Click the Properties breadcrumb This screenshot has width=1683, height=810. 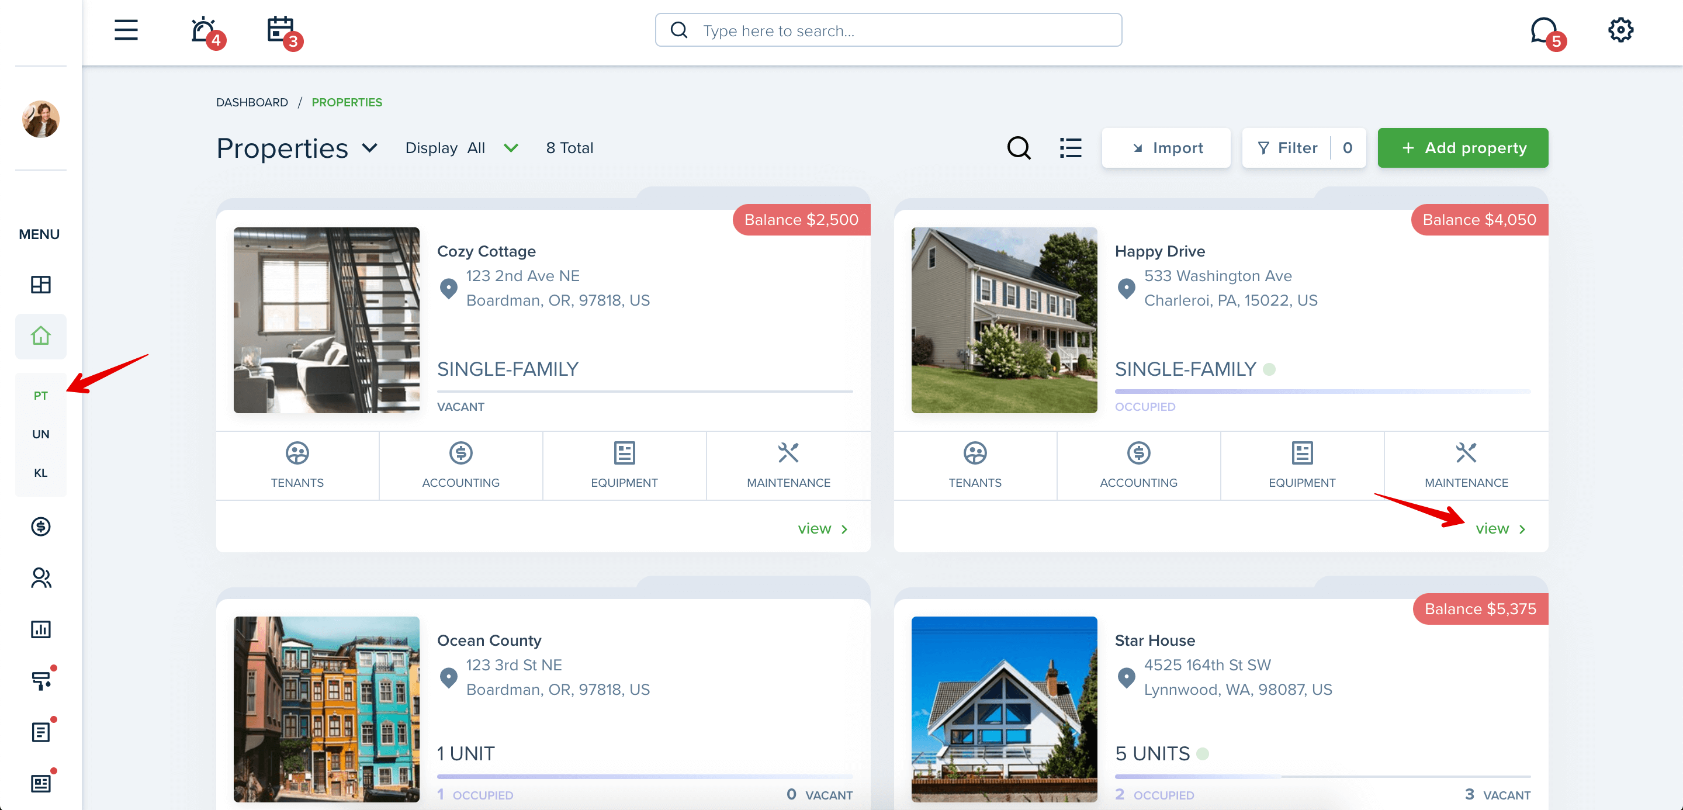347,102
